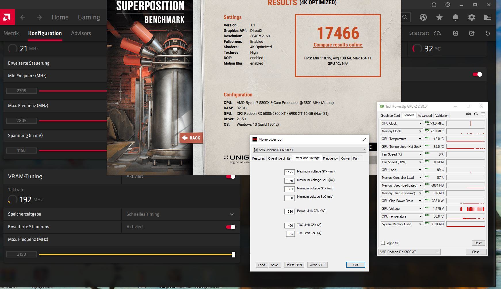Click the Delete SPPT button
The image size is (501, 289).
(294, 265)
